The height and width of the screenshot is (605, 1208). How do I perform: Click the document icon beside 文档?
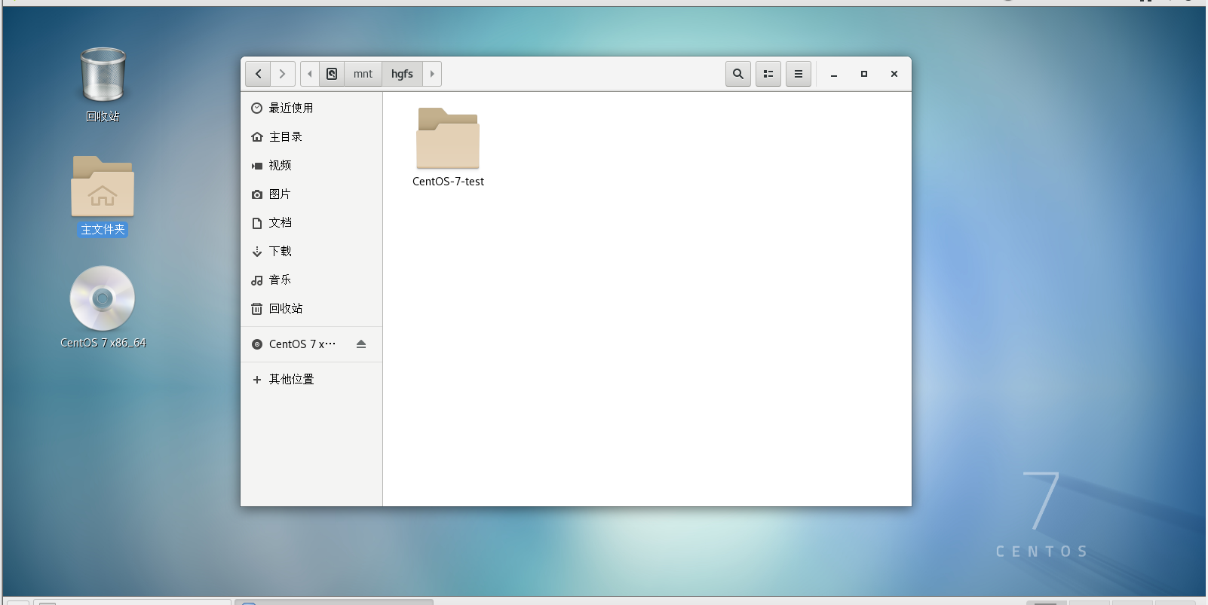point(257,223)
